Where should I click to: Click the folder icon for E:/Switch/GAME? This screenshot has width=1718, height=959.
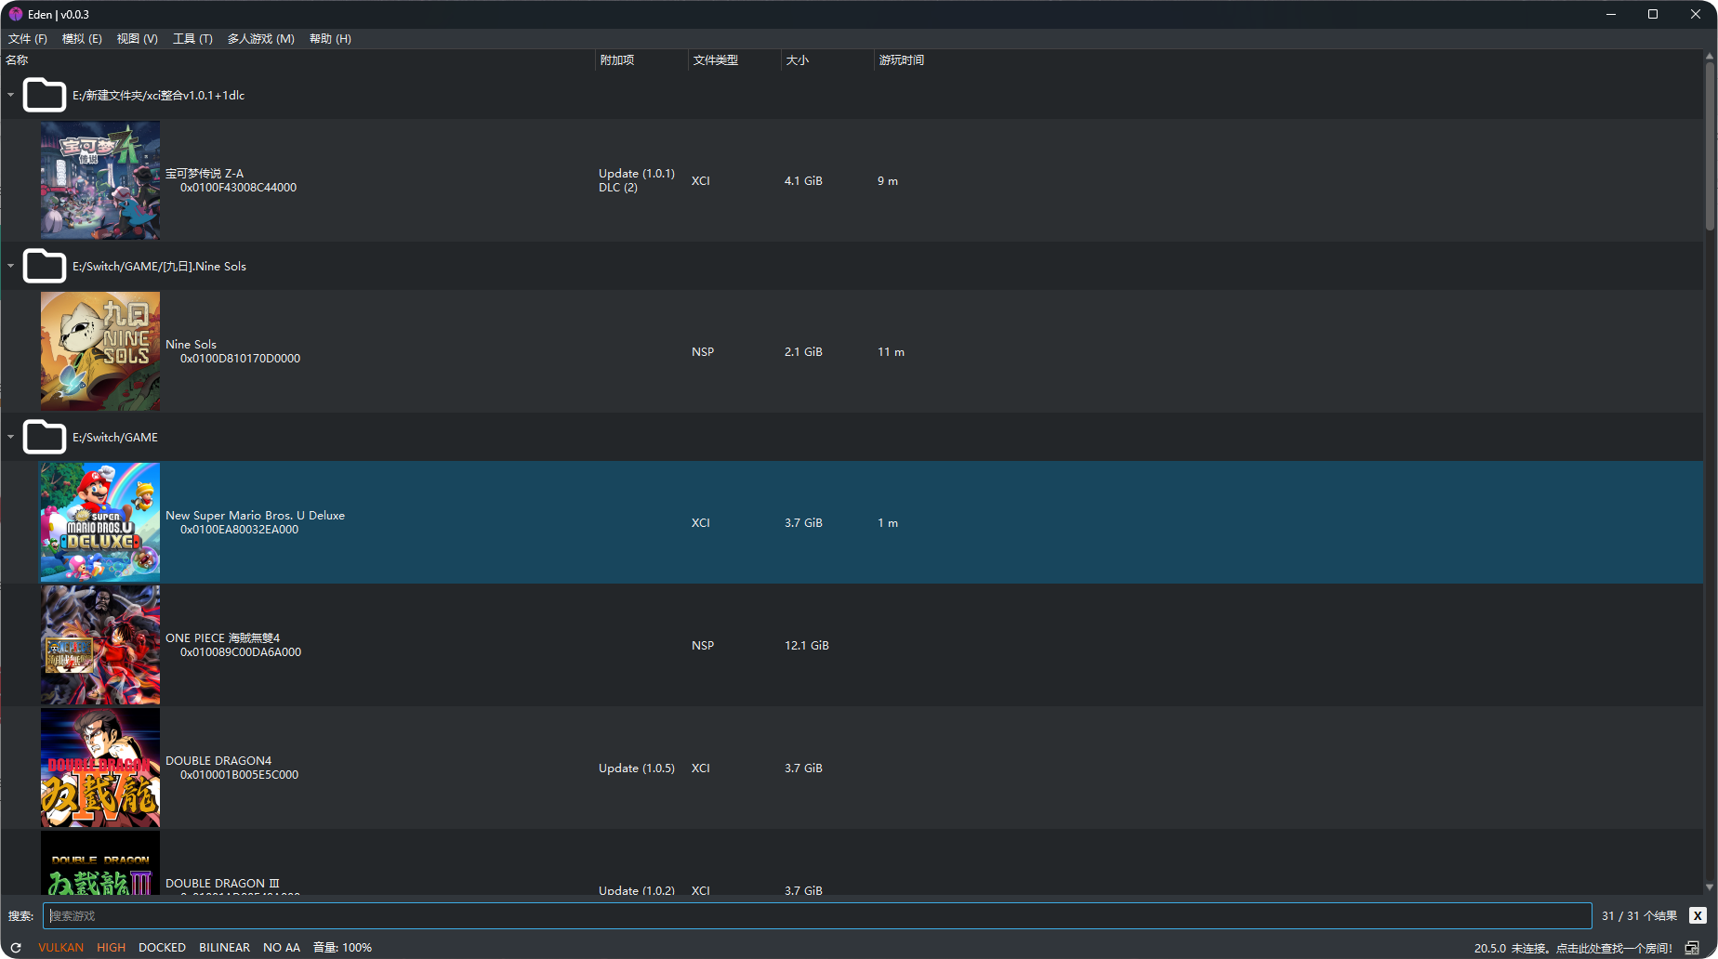click(x=44, y=437)
